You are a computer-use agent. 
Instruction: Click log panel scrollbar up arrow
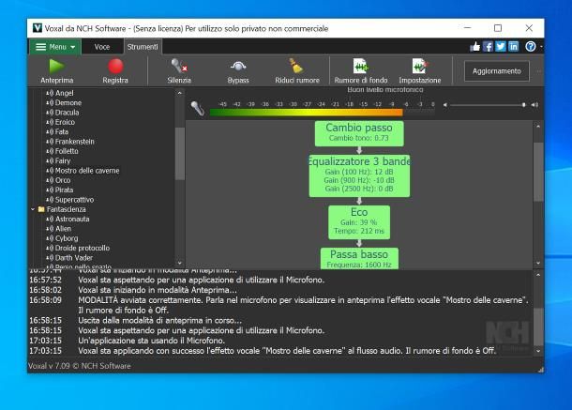538,275
